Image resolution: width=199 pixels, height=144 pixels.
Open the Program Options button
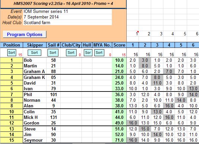point(25,34)
